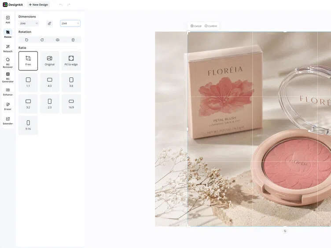
Task: Click the bottom-left crop corner handle
Action: (x=188, y=226)
